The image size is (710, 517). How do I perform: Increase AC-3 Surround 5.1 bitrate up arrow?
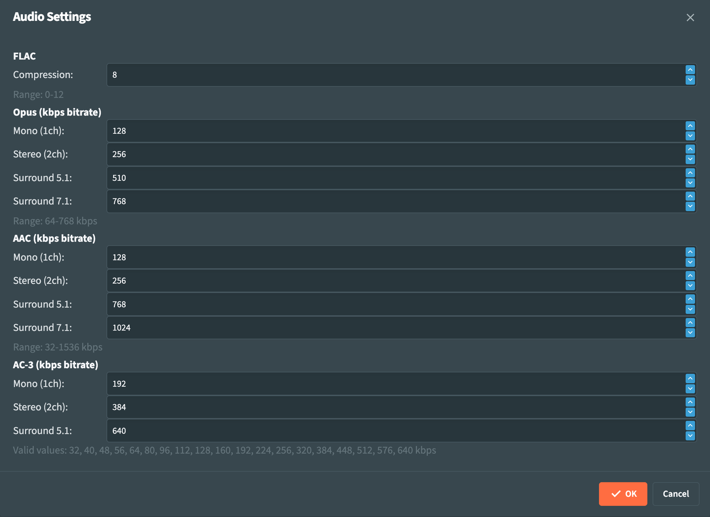pyautogui.click(x=690, y=426)
